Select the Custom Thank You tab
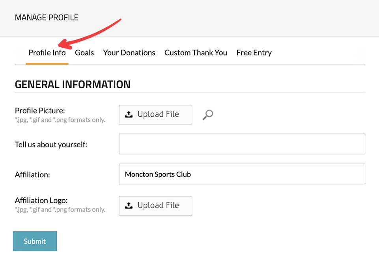The image size is (379, 260). [x=196, y=53]
